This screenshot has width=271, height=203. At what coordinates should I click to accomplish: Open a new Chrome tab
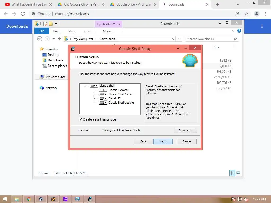click(217, 4)
